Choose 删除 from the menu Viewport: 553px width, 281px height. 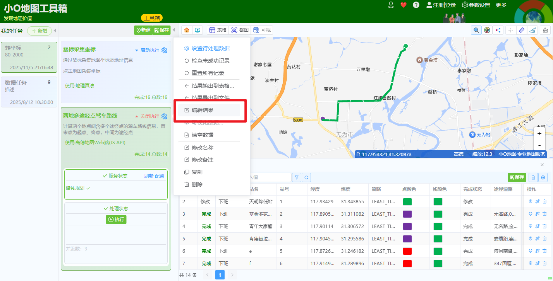pos(209,185)
